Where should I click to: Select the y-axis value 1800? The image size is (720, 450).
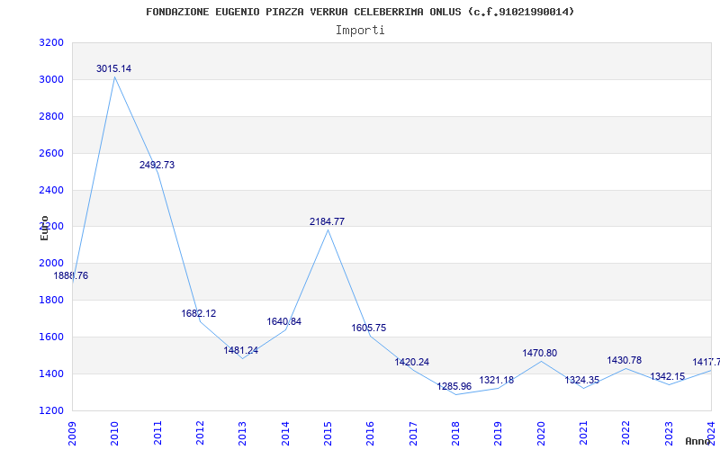pyautogui.click(x=50, y=301)
